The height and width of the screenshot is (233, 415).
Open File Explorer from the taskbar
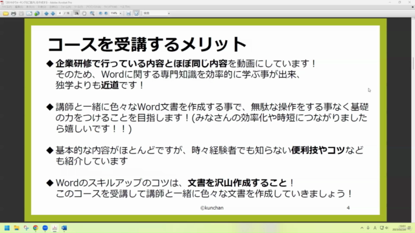click(x=16, y=228)
